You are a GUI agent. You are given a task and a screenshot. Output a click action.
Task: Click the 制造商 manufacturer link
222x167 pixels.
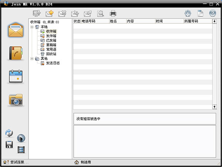click(86, 162)
